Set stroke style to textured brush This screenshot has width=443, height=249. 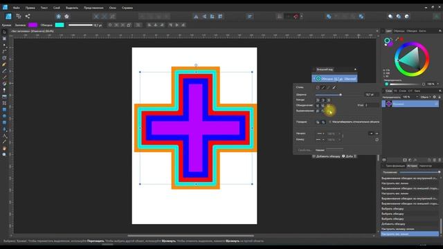334,88
